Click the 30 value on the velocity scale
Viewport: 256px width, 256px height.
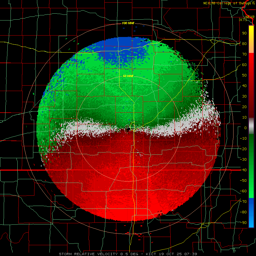coord(244,96)
